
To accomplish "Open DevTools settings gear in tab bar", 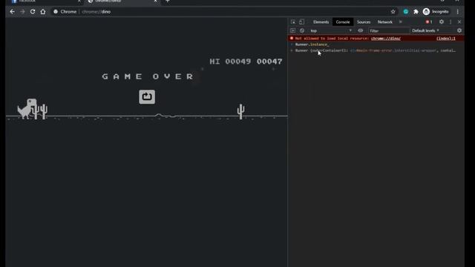I will (x=442, y=22).
